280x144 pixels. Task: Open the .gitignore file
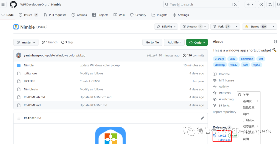pyautogui.click(x=30, y=73)
